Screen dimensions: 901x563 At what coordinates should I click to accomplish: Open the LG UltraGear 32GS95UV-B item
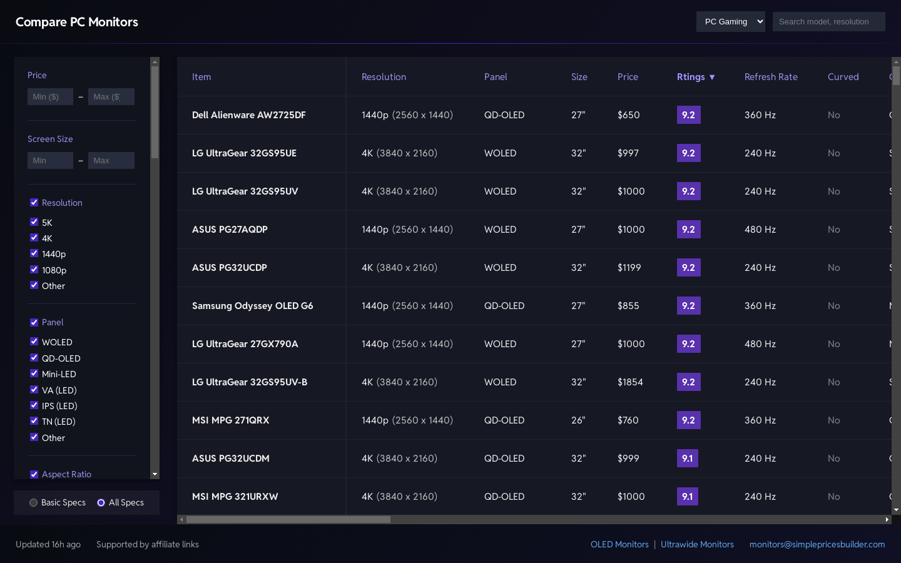(x=250, y=382)
